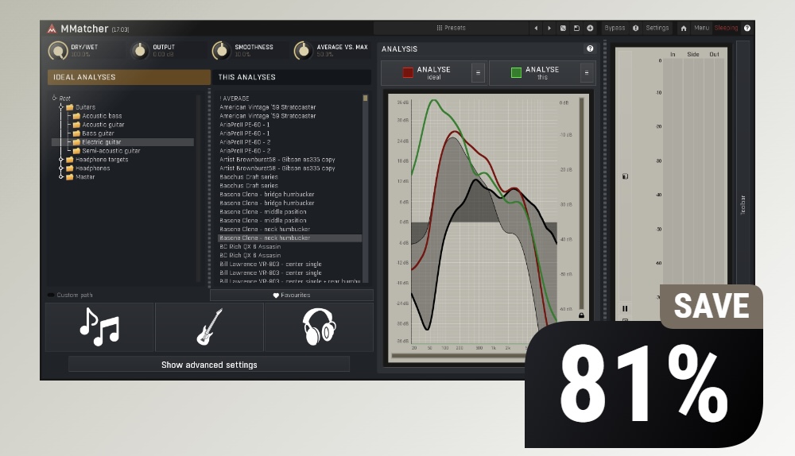Expand the Headphone targets folder
Screen dimensions: 795x456
pyautogui.click(x=61, y=160)
